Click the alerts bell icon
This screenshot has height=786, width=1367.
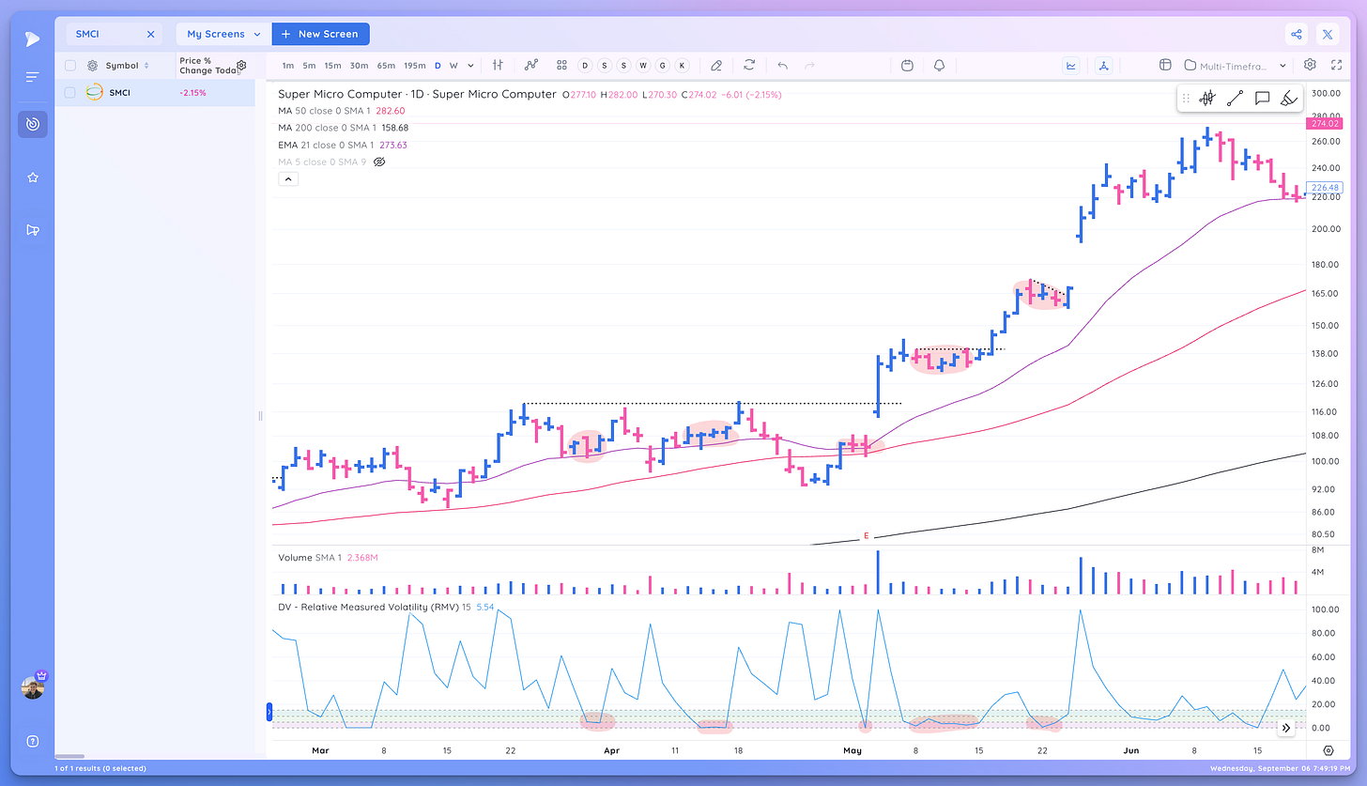(x=938, y=65)
